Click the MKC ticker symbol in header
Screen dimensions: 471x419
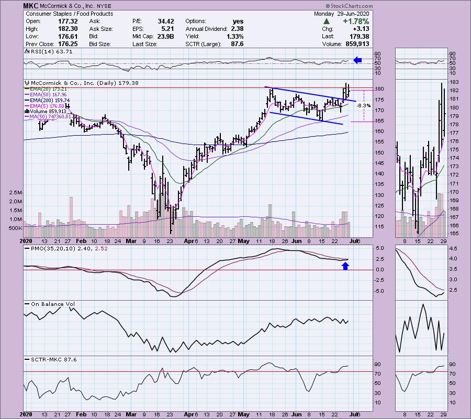31,6
